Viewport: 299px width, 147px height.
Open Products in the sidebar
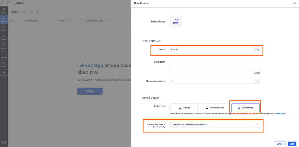click(4, 74)
